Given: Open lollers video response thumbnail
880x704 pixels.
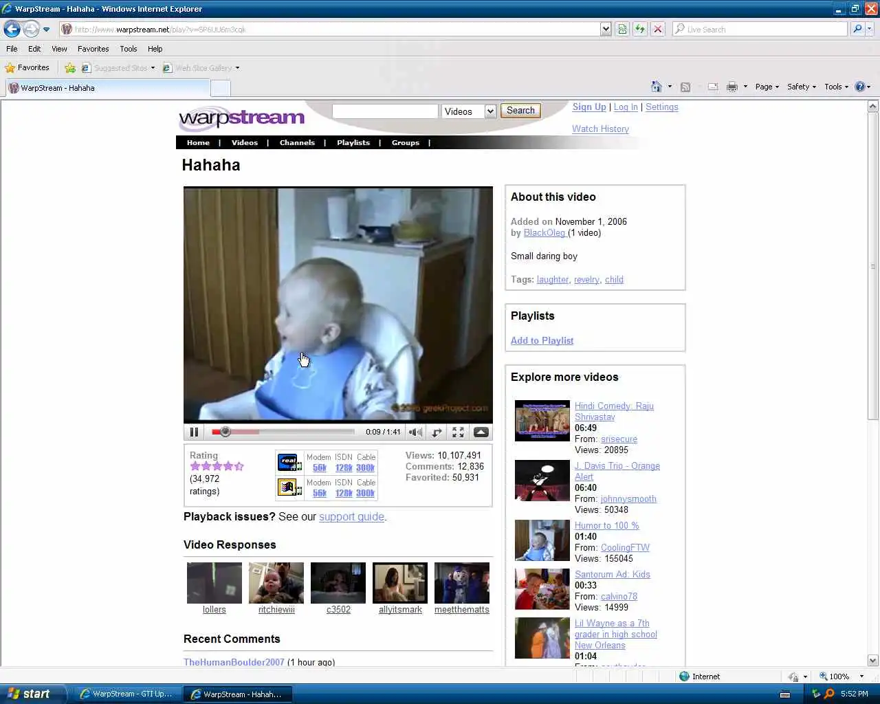Looking at the screenshot, I should 214,583.
